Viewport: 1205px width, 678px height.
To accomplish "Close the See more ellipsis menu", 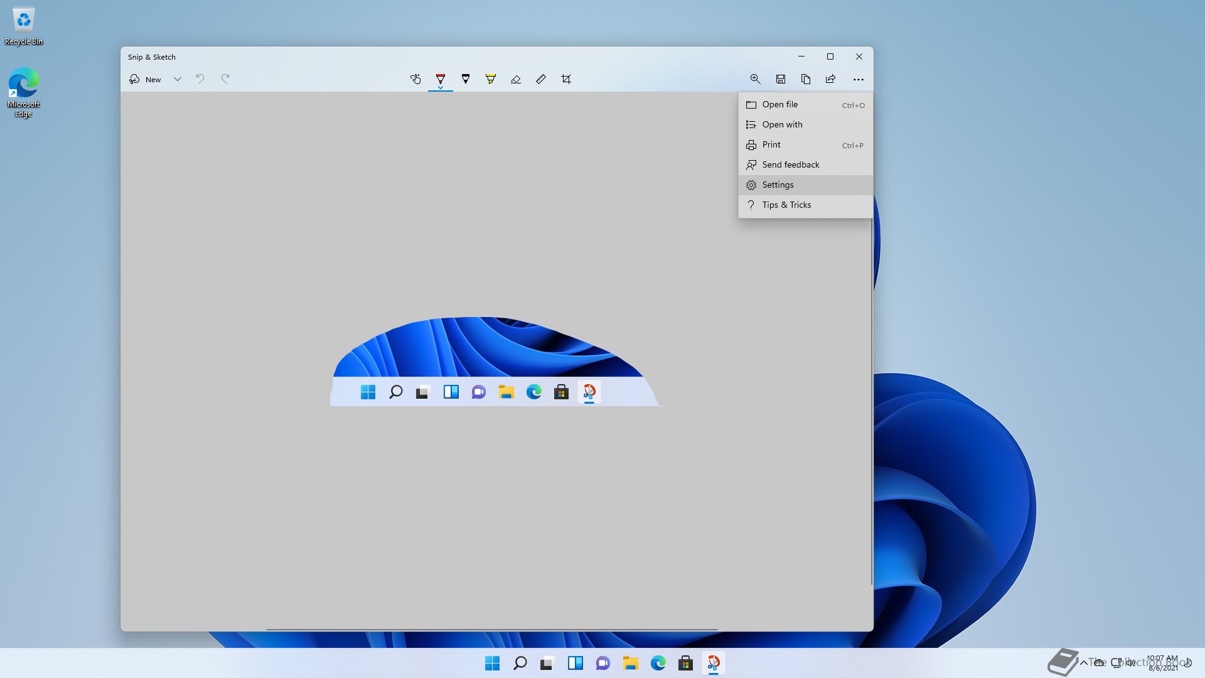I will point(859,79).
